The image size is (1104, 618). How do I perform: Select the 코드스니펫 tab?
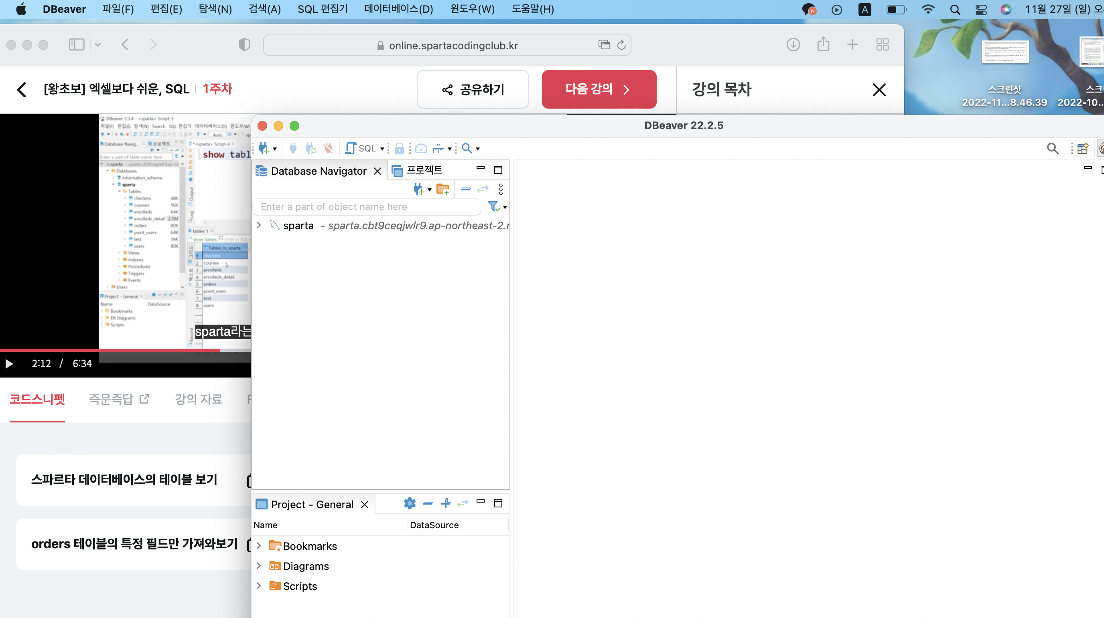(37, 399)
